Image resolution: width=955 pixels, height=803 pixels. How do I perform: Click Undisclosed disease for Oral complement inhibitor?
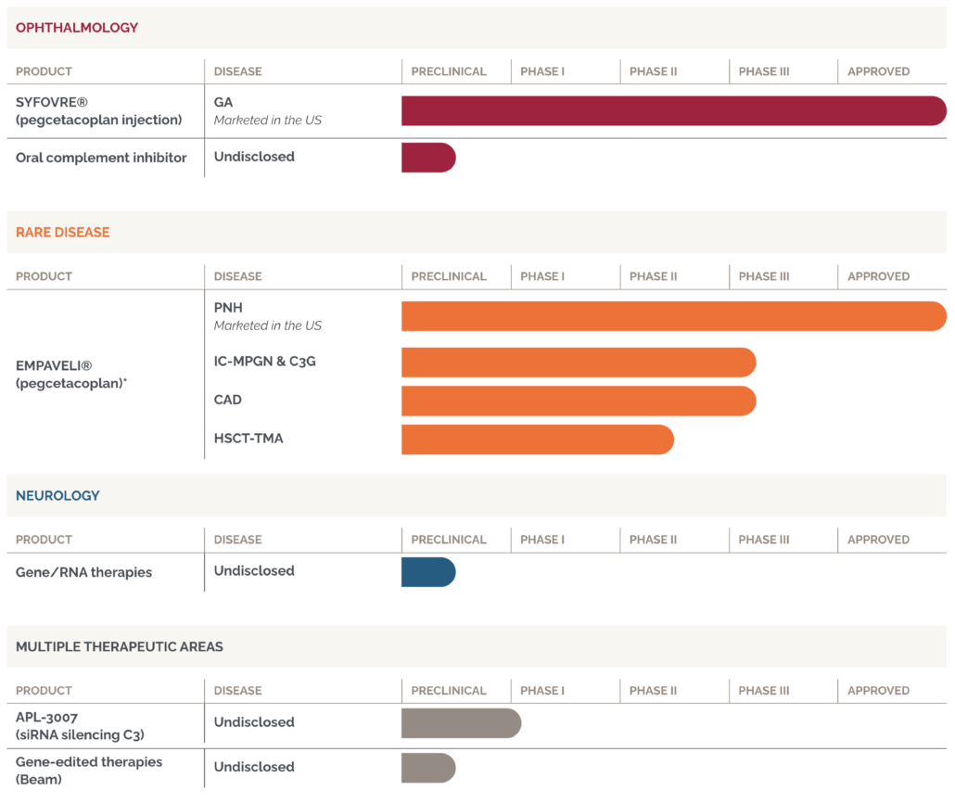point(254,157)
